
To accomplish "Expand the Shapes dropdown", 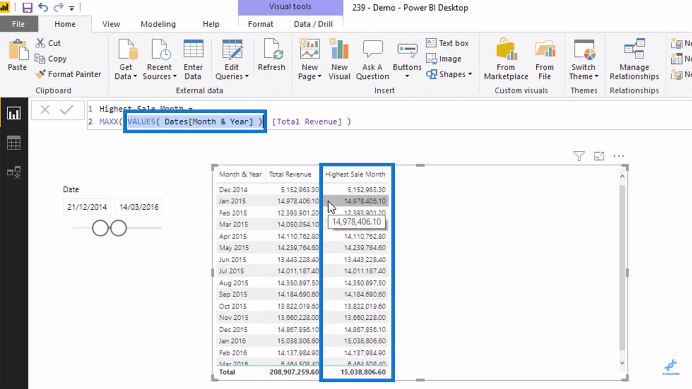I will 449,74.
